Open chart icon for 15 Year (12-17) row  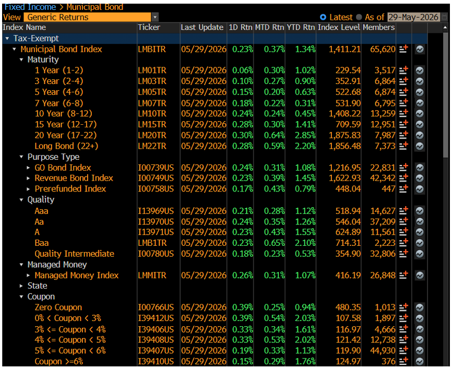[x=420, y=125]
